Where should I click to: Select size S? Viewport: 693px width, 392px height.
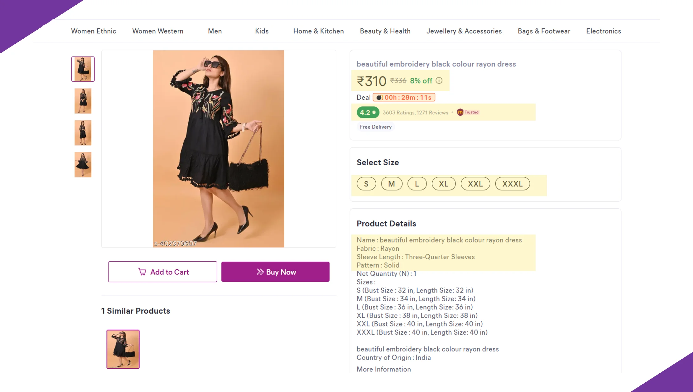pyautogui.click(x=366, y=184)
